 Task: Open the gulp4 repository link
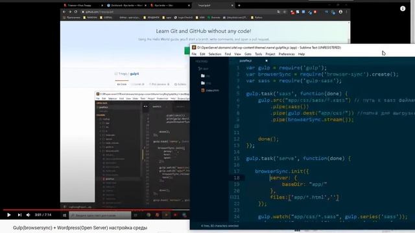pyautogui.click(x=134, y=74)
